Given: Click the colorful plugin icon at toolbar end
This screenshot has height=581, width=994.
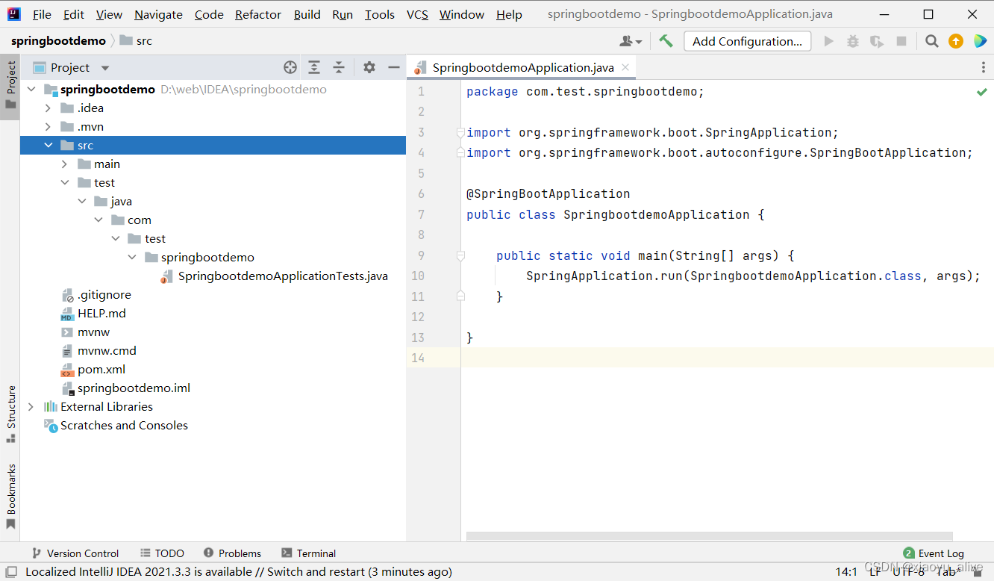Looking at the screenshot, I should click(980, 41).
